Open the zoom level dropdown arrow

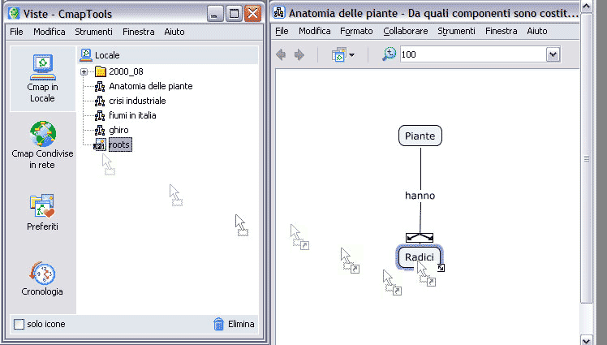tap(553, 54)
